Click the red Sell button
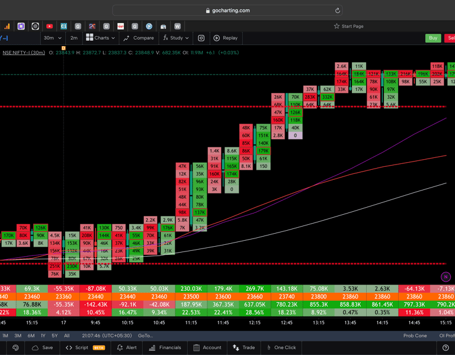This screenshot has height=355, width=455. click(450, 38)
